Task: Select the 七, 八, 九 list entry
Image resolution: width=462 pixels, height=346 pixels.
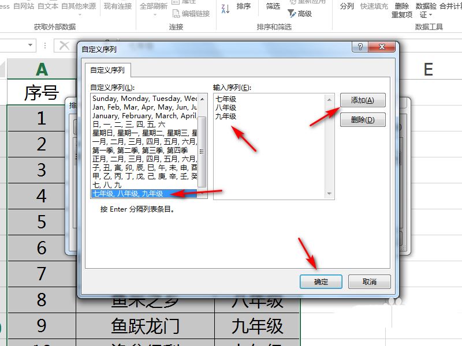Action: 144,185
